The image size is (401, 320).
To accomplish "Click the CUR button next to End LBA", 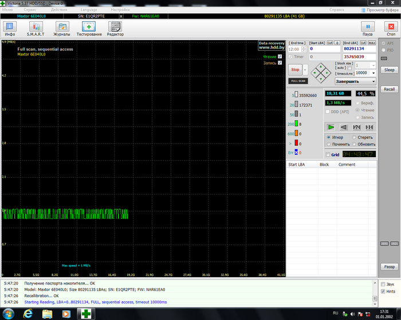I will (363, 43).
